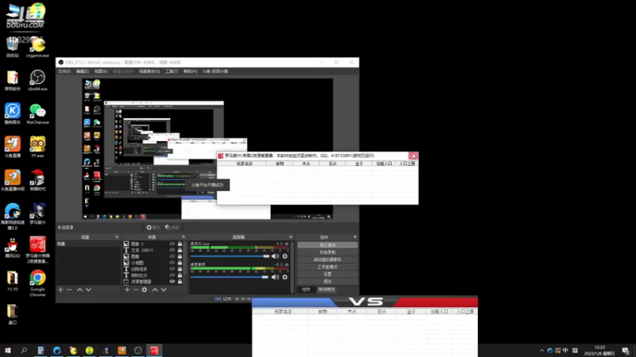Add a new source with plus icon

click(127, 290)
